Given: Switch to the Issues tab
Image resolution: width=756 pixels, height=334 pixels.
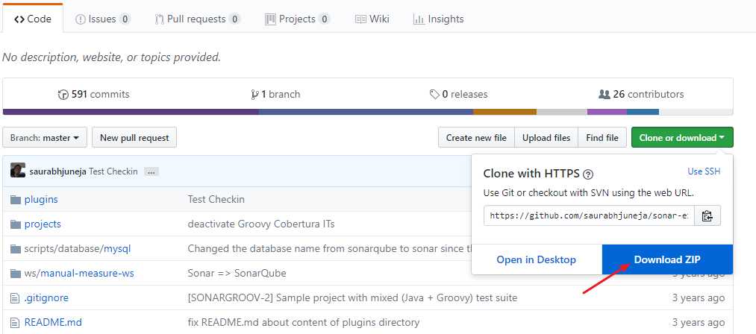Looking at the screenshot, I should [x=103, y=19].
